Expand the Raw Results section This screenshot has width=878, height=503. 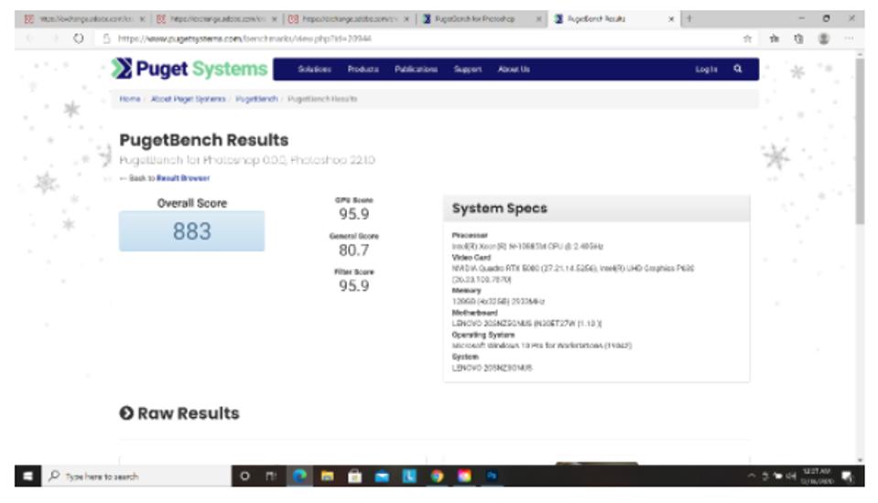coord(179,413)
